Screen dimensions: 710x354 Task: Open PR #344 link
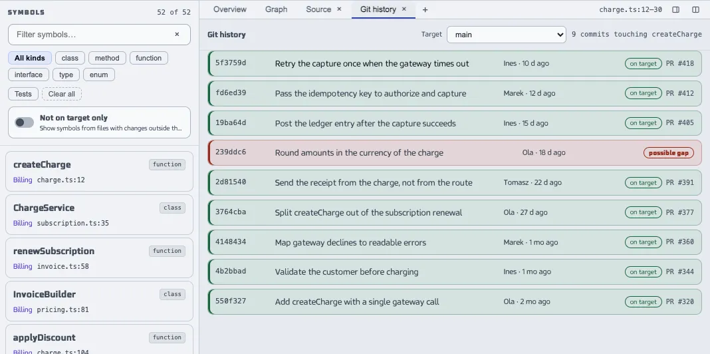679,272
